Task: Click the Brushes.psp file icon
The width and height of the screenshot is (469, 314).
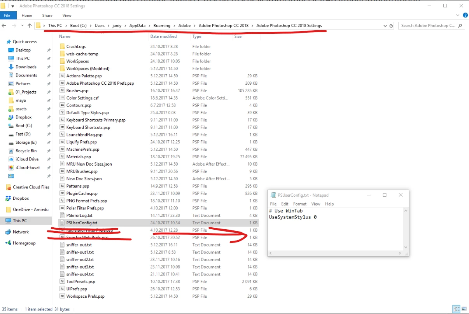Action: pos(62,91)
